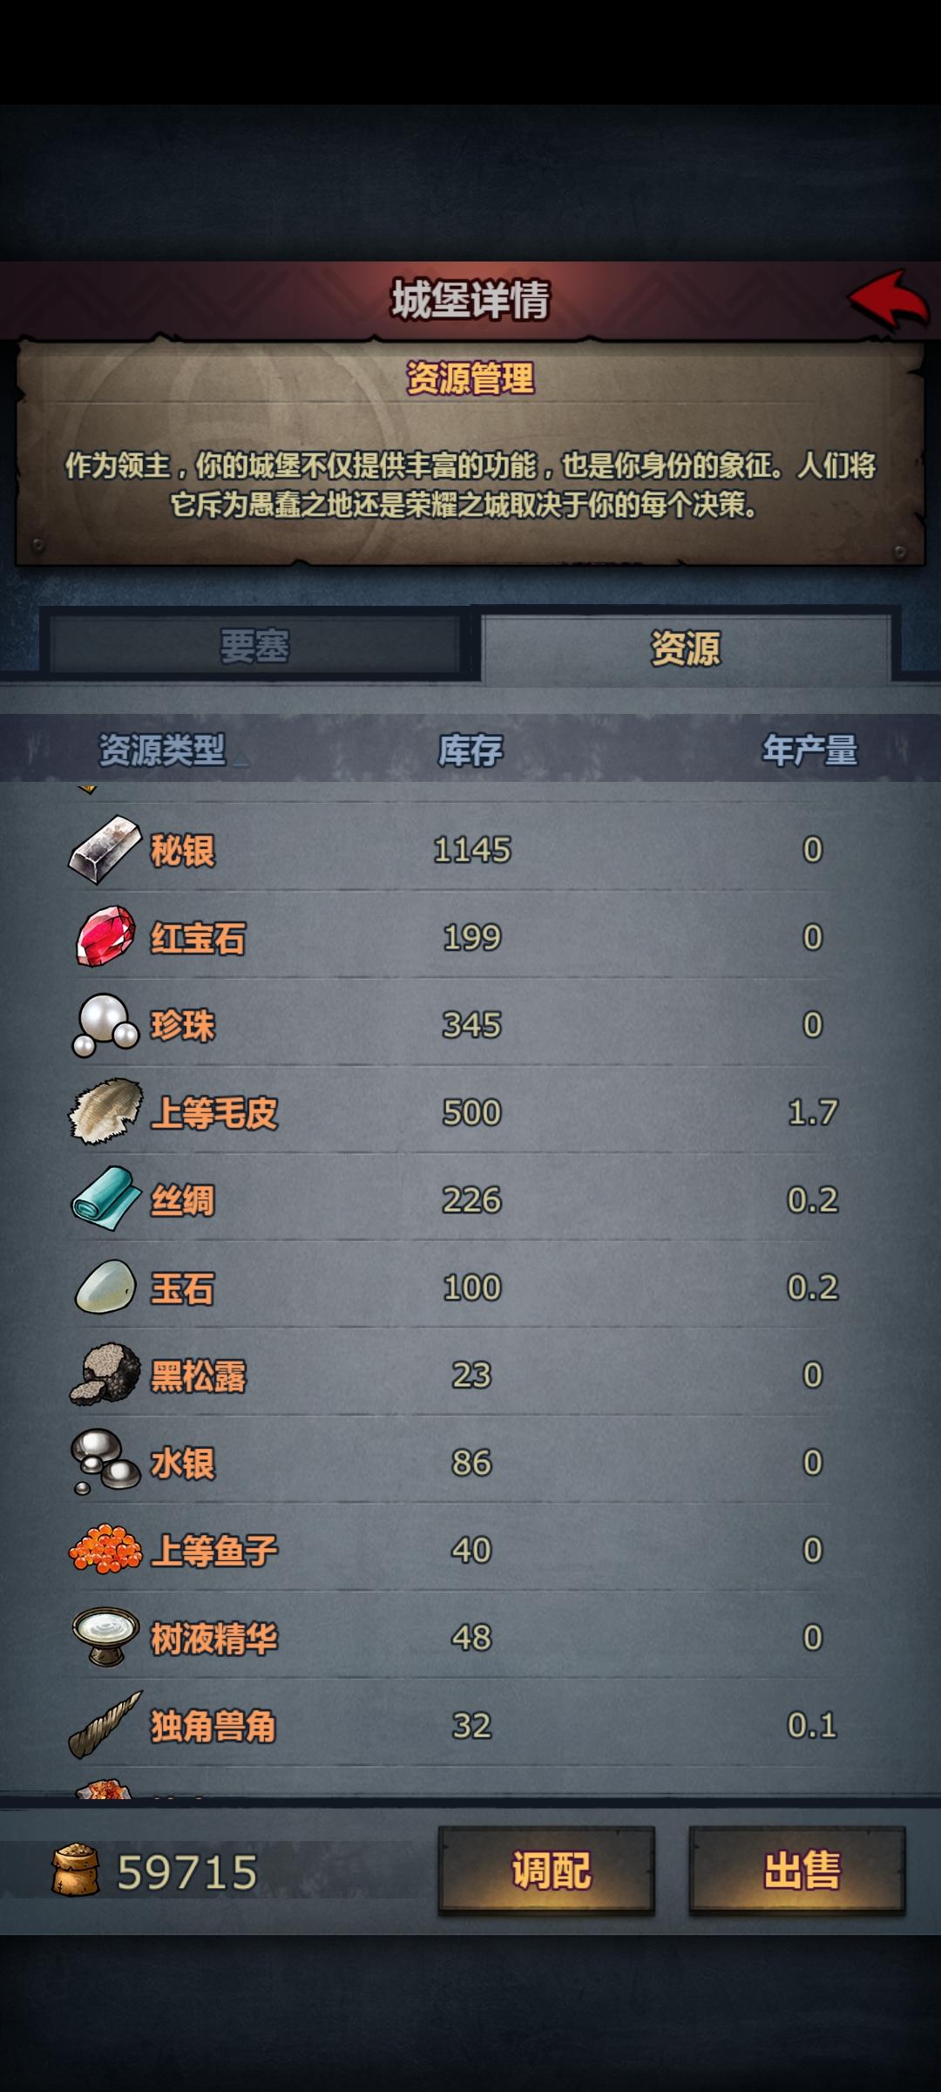This screenshot has width=941, height=2092.
Task: Tap the red ruby gem icon
Action: (x=105, y=937)
